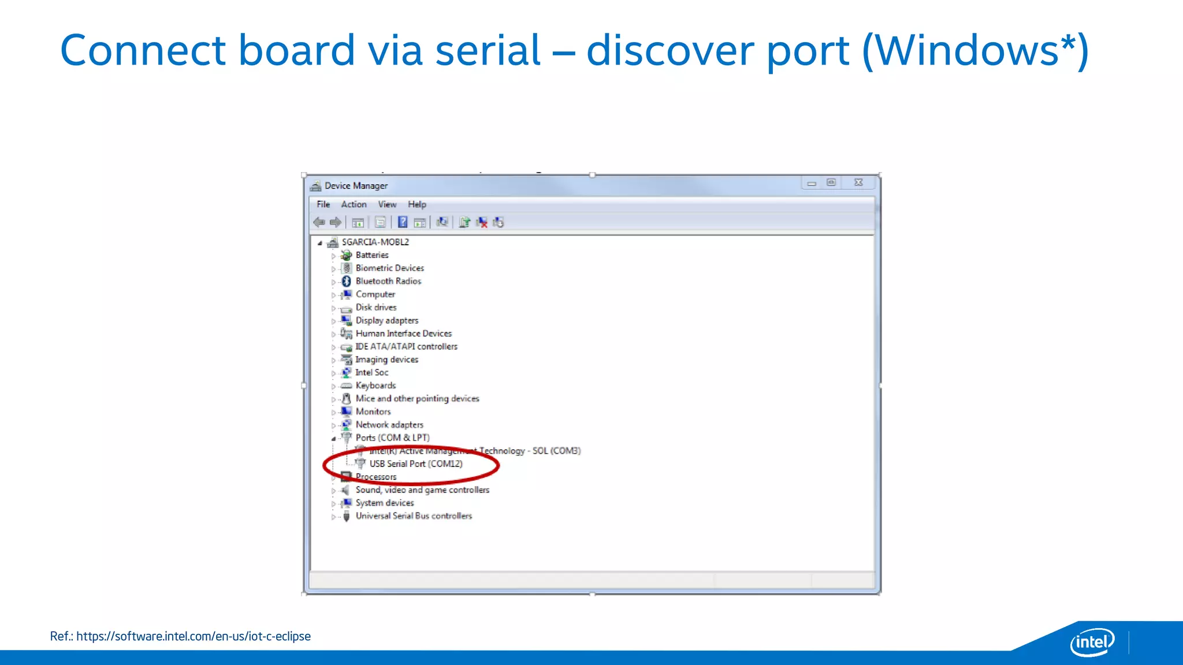This screenshot has height=665, width=1183.
Task: Click the Imaging devices icon
Action: point(346,360)
